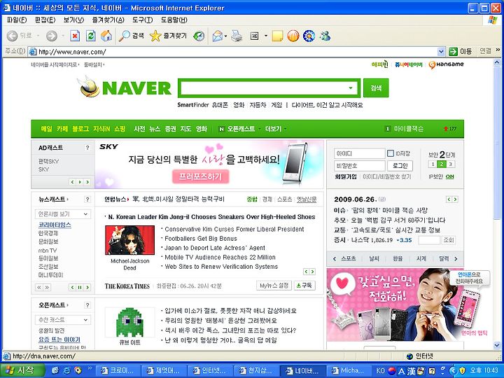
Task: Print the page with the printer icon
Action: pyautogui.click(x=237, y=36)
